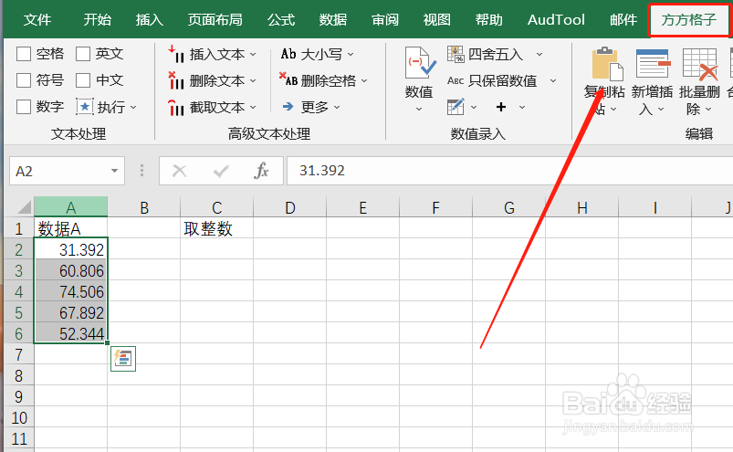The height and width of the screenshot is (452, 733).
Task: Click the formula bar showing 31.392
Action: (x=509, y=171)
